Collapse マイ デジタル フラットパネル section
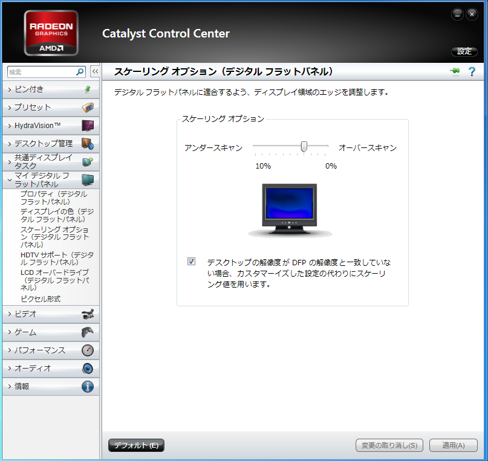Image resolution: width=488 pixels, height=461 pixels. click(x=51, y=179)
